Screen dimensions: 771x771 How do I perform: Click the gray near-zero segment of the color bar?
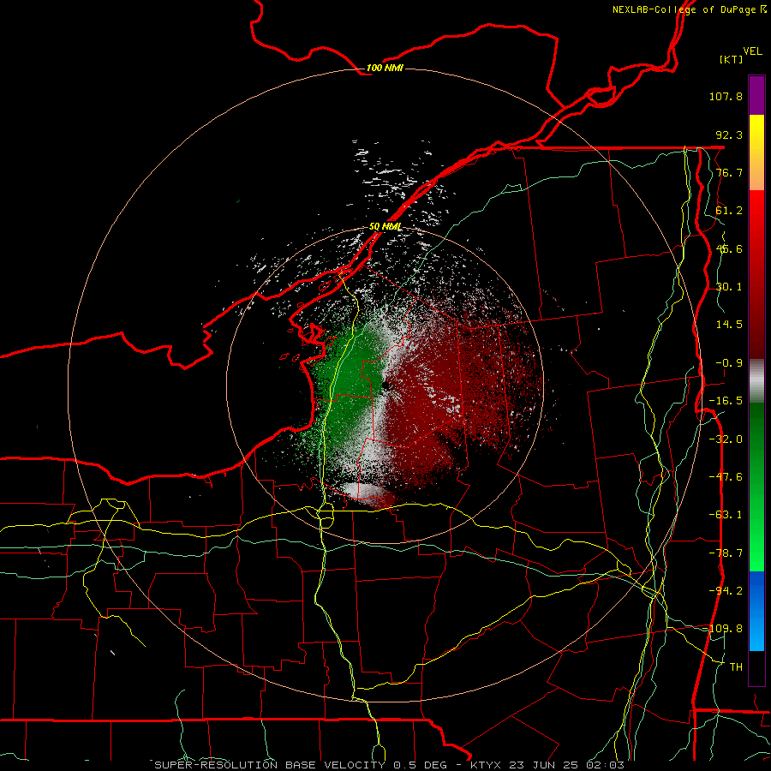[756, 380]
